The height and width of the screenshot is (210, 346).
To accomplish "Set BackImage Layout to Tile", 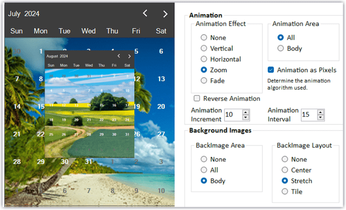I will pos(285,192).
